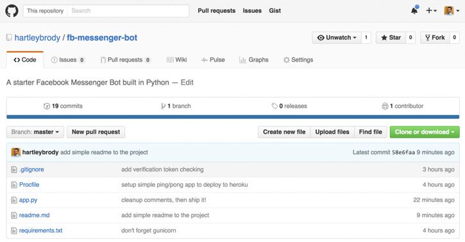
Task: Click Upload files
Action: click(332, 132)
